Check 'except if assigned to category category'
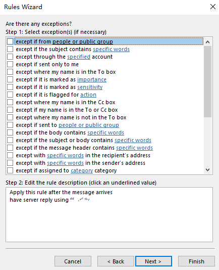This screenshot has width=219, height=270. (10, 170)
